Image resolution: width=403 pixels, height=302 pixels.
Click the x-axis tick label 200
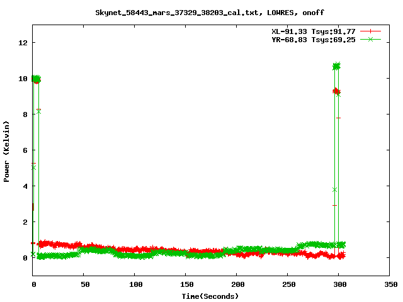coord(238,284)
